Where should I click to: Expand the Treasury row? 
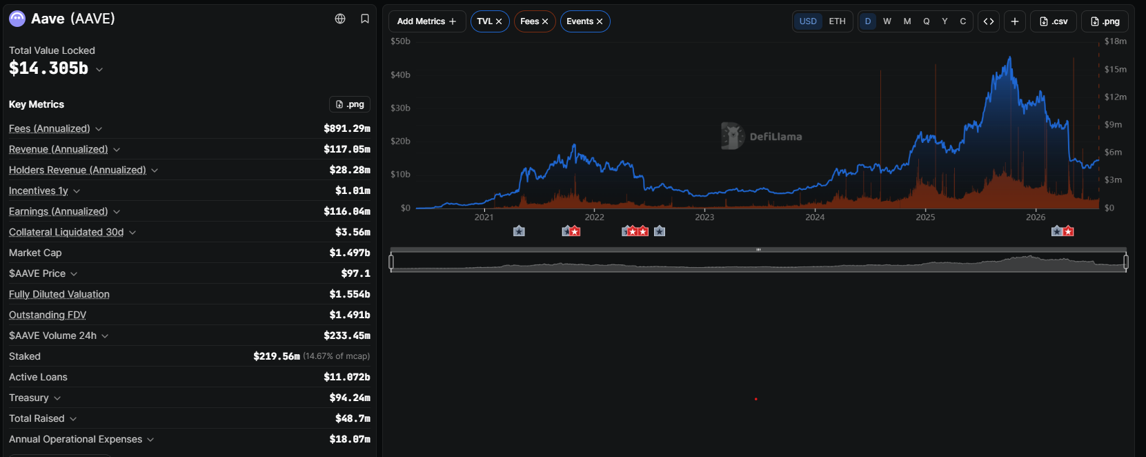[x=57, y=398]
